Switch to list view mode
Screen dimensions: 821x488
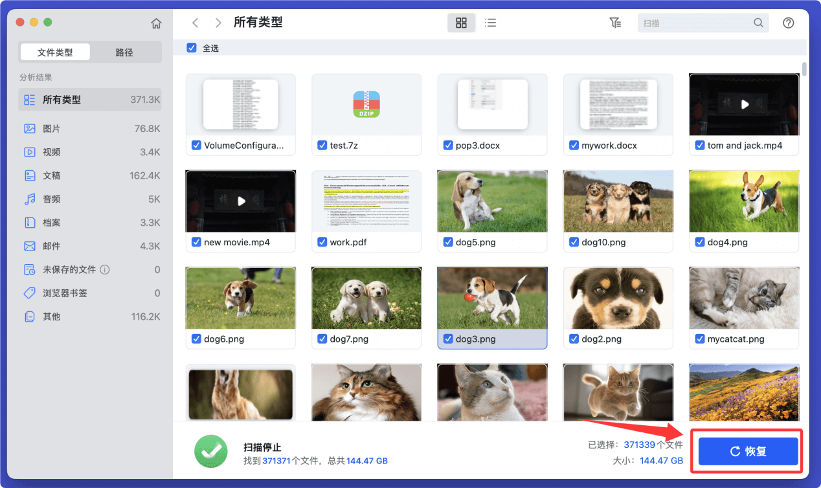click(490, 22)
